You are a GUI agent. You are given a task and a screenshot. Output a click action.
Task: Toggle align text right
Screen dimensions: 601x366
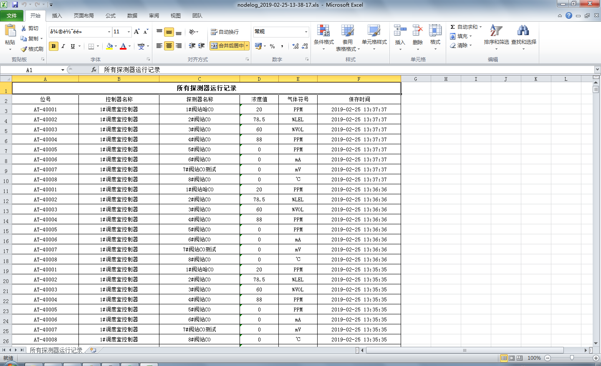179,46
